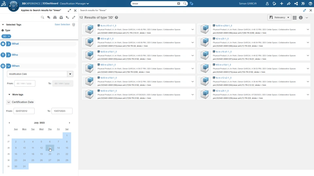Open the Modification Date dropdown
Screen dimensions: 314x176
point(70,74)
